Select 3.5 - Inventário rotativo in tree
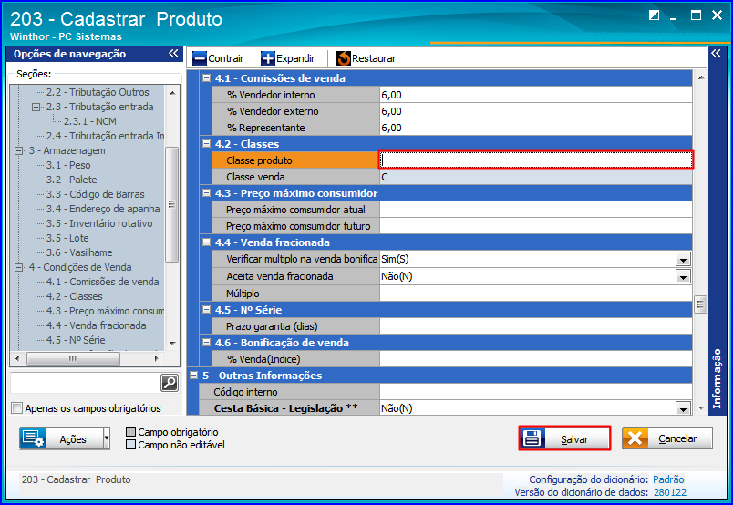733x505 pixels. click(99, 223)
